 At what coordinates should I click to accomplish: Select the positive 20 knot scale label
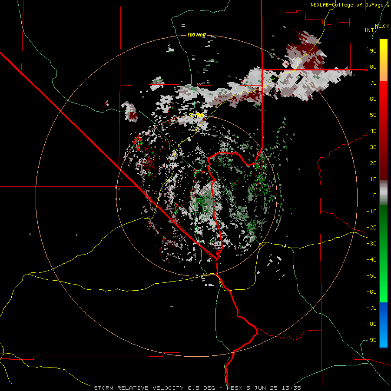pyautogui.click(x=373, y=163)
